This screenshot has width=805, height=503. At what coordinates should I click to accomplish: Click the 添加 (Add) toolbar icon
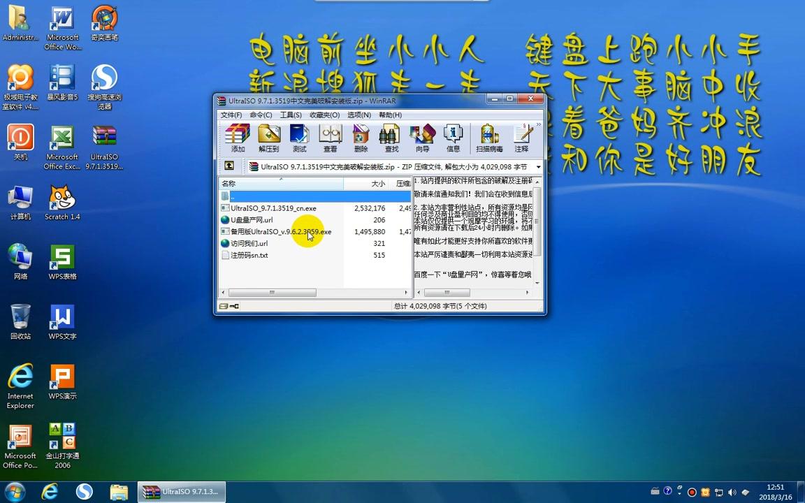click(237, 138)
